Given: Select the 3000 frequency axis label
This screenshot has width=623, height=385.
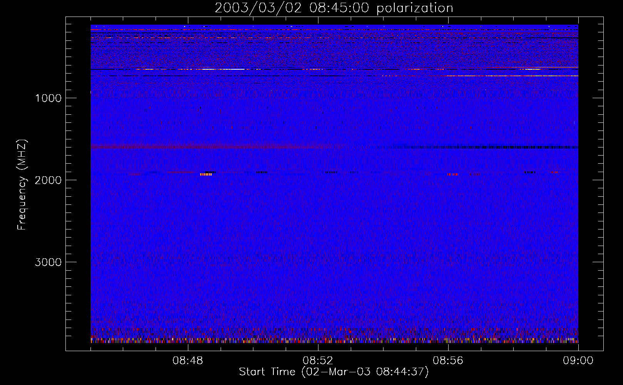Looking at the screenshot, I should pyautogui.click(x=48, y=262).
